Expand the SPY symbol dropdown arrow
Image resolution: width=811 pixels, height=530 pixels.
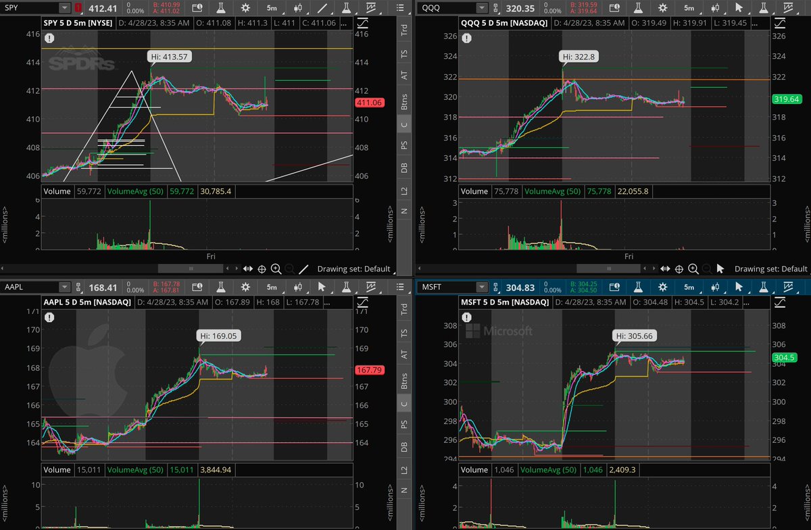tap(64, 8)
